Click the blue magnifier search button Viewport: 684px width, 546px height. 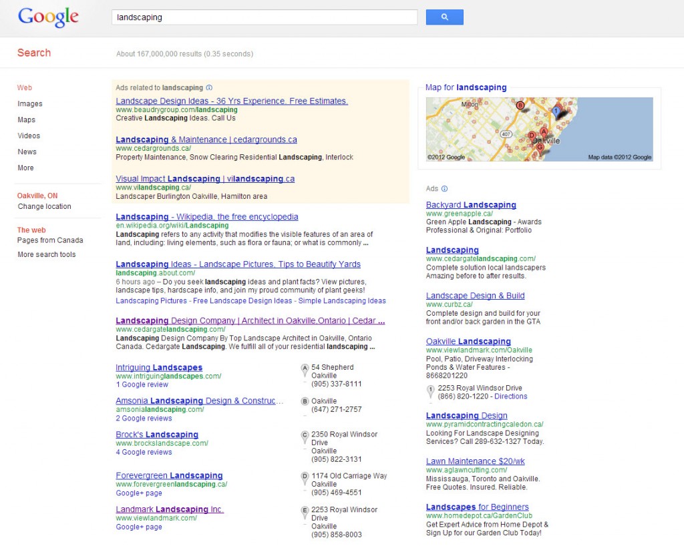444,17
